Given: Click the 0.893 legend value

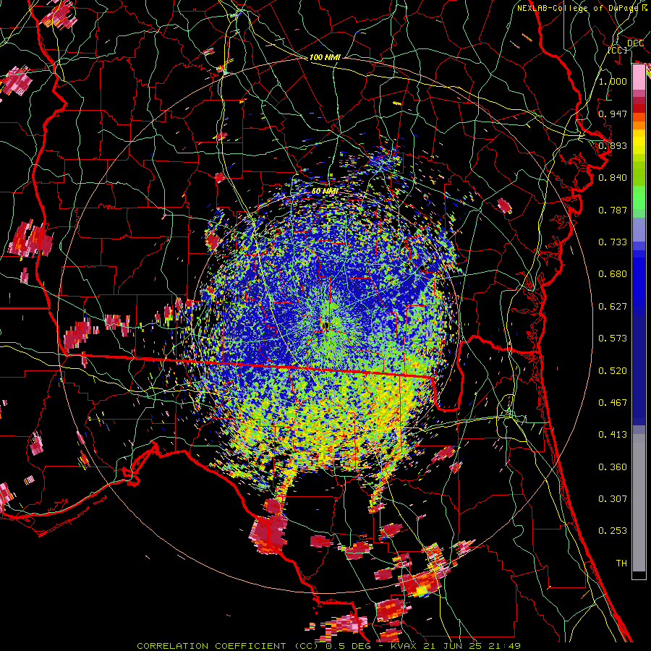Looking at the screenshot, I should [x=613, y=145].
